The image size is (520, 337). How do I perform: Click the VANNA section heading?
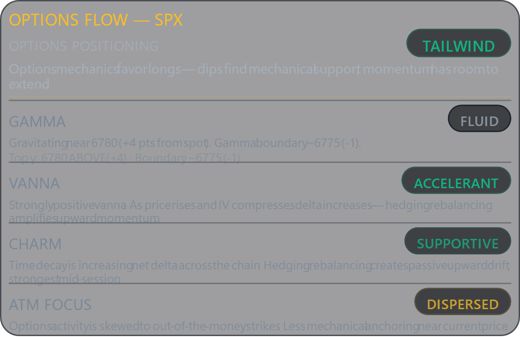(x=34, y=183)
